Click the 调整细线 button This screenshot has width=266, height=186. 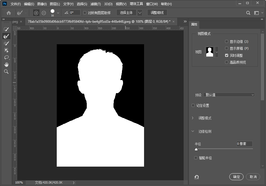[x=157, y=13]
